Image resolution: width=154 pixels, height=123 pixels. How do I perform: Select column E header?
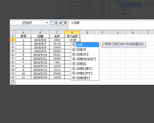[87, 33]
